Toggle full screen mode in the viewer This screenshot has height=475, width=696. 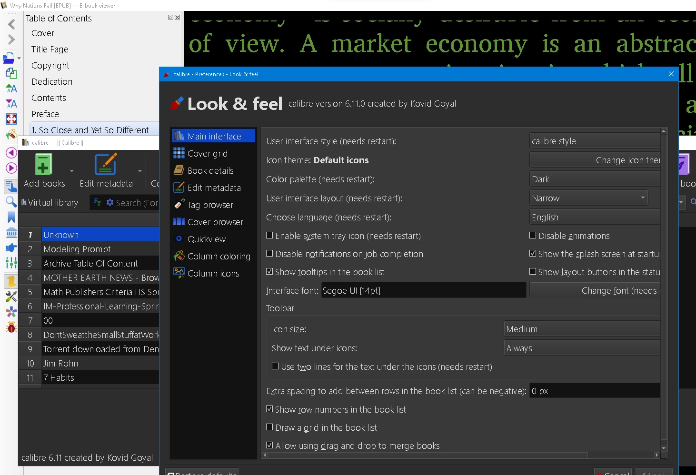pyautogui.click(x=11, y=119)
